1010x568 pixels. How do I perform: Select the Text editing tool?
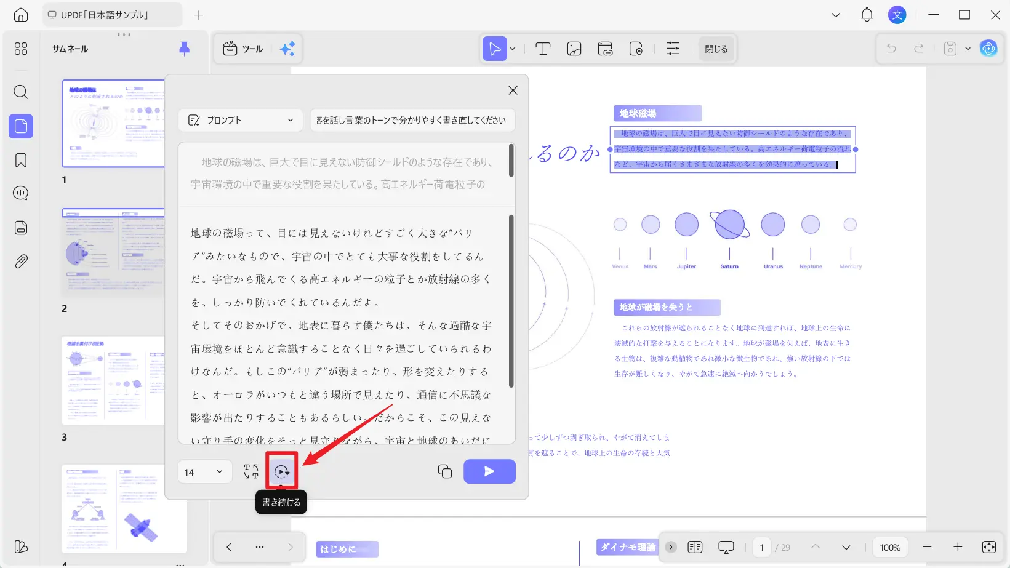[x=542, y=49]
